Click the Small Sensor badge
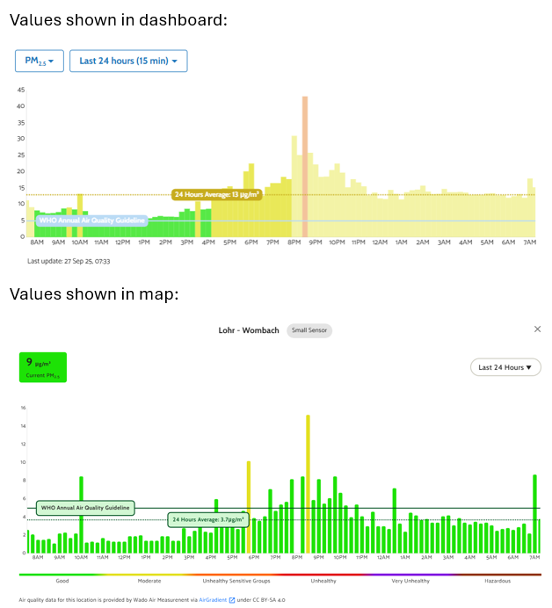This screenshot has width=552, height=608. click(x=309, y=330)
